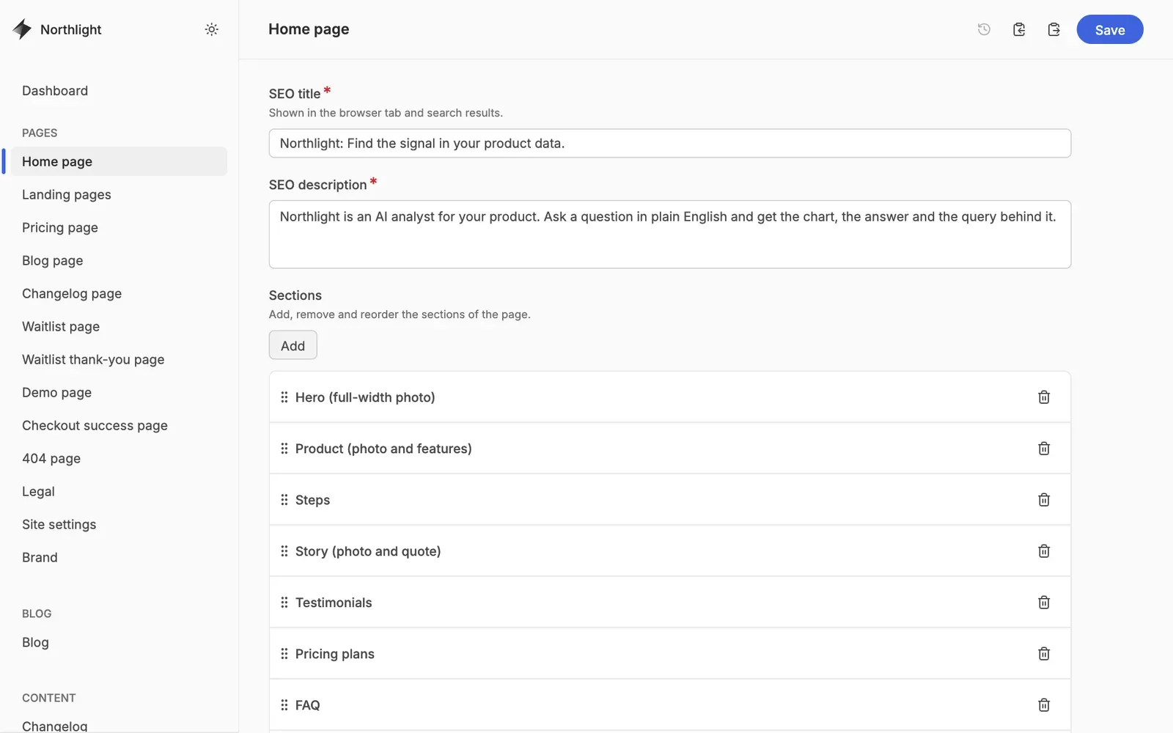Screen dimensions: 1173x733
Task: Open the Hero (full-width photo) section row
Action: 669,397
